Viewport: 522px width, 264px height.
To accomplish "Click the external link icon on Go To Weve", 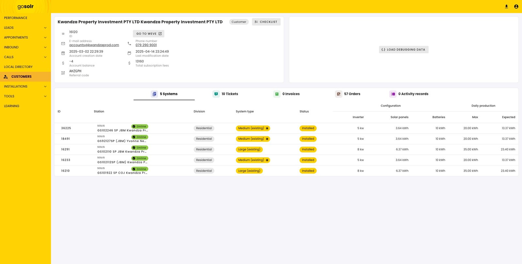I will [x=160, y=34].
